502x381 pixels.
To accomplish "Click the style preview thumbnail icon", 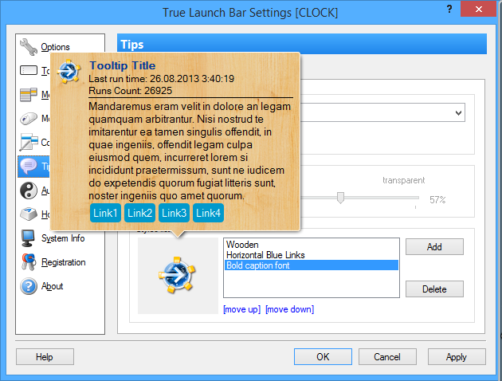I will click(x=178, y=275).
